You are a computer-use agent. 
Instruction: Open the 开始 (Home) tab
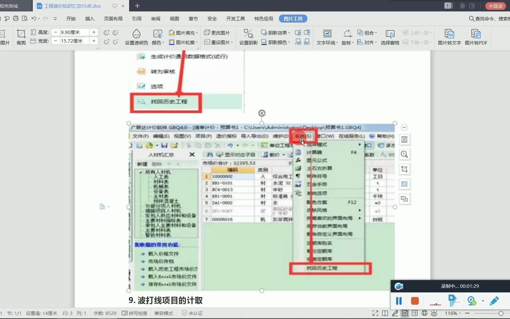[71, 19]
